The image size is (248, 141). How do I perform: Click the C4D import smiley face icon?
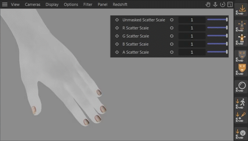click(241, 134)
